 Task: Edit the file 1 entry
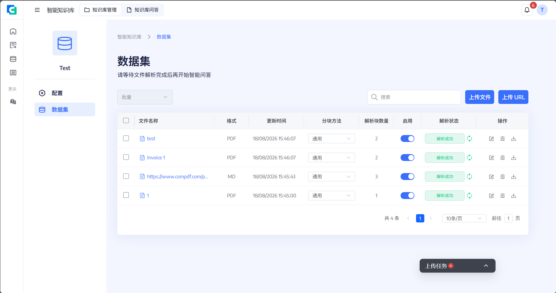(x=491, y=196)
